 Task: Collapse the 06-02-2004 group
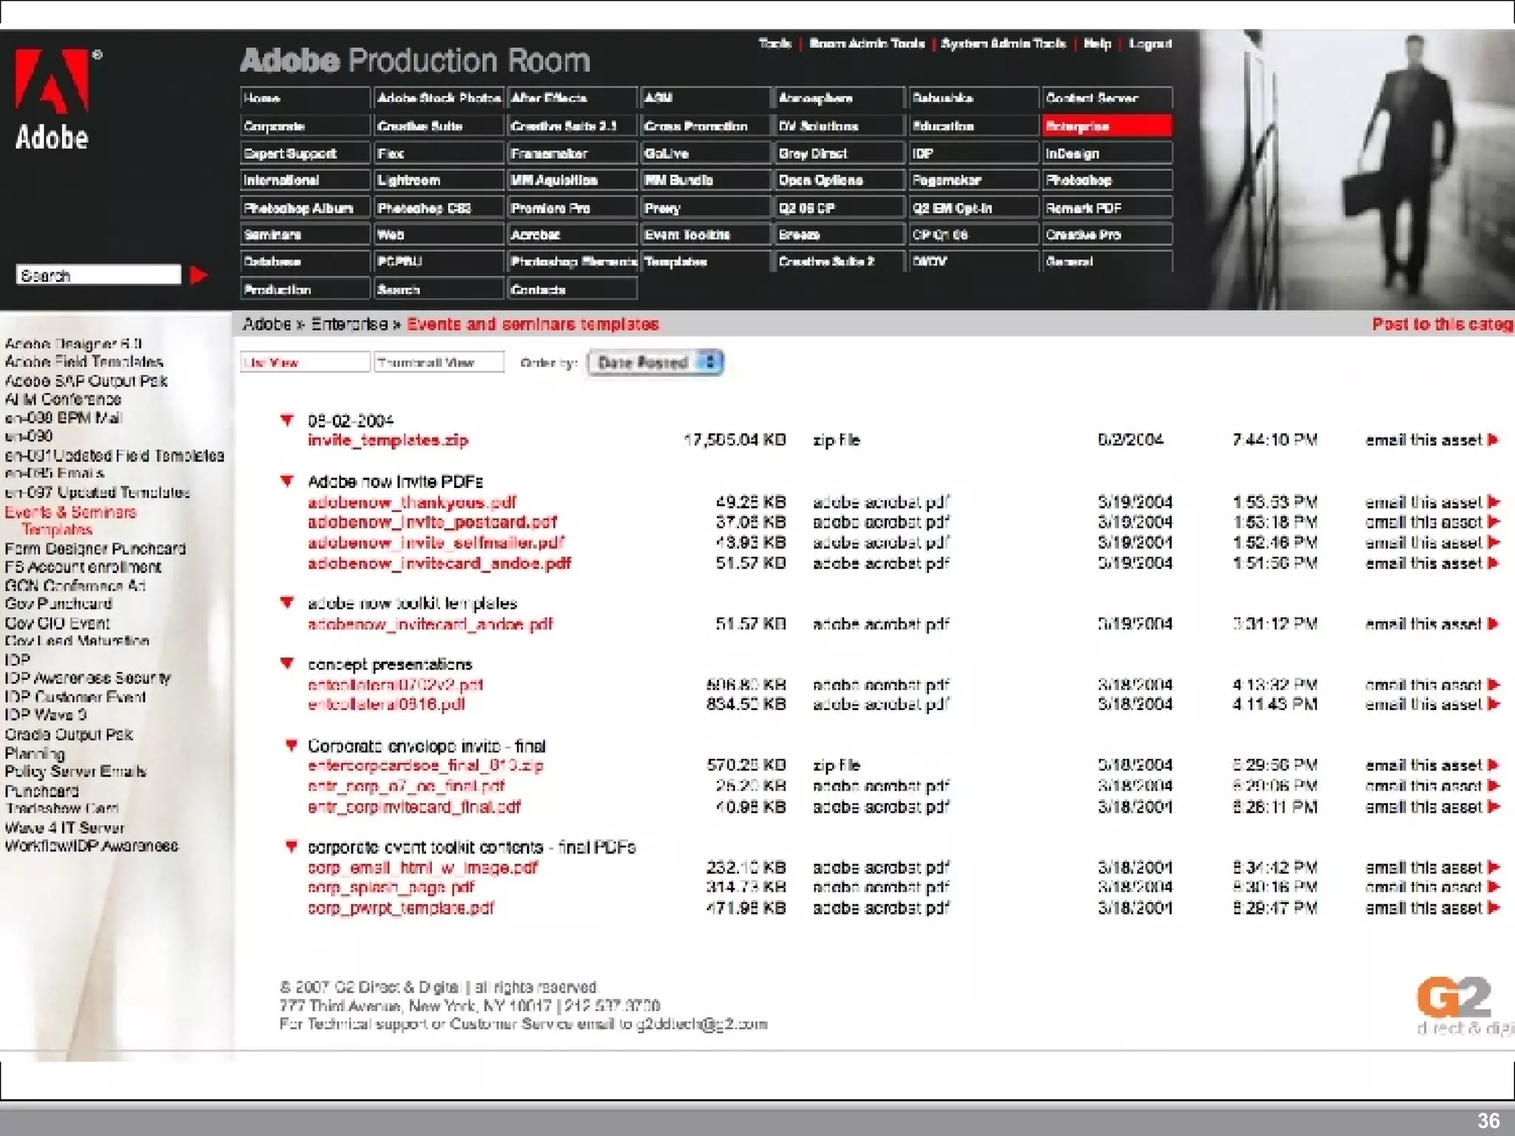[x=287, y=421]
